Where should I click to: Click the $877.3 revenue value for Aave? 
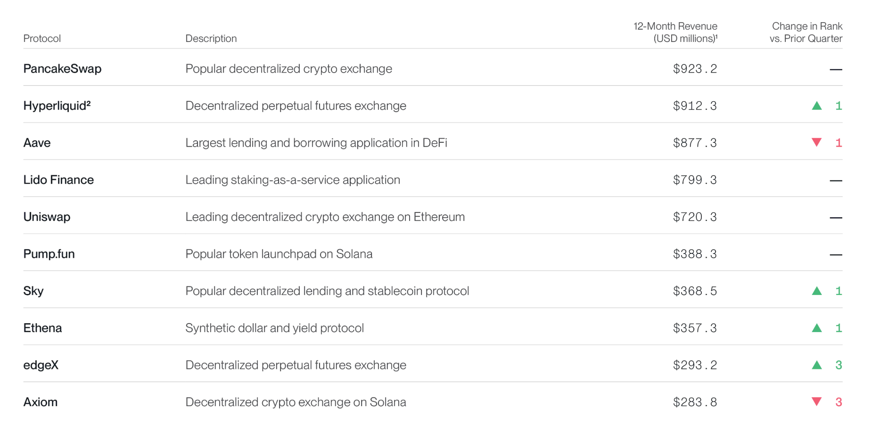point(695,143)
